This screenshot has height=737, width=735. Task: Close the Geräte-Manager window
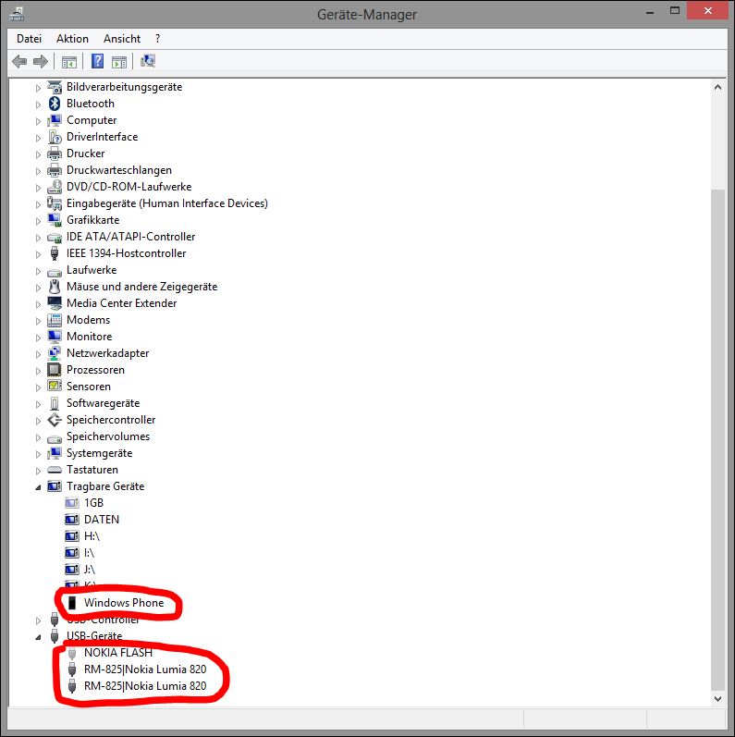[x=708, y=11]
